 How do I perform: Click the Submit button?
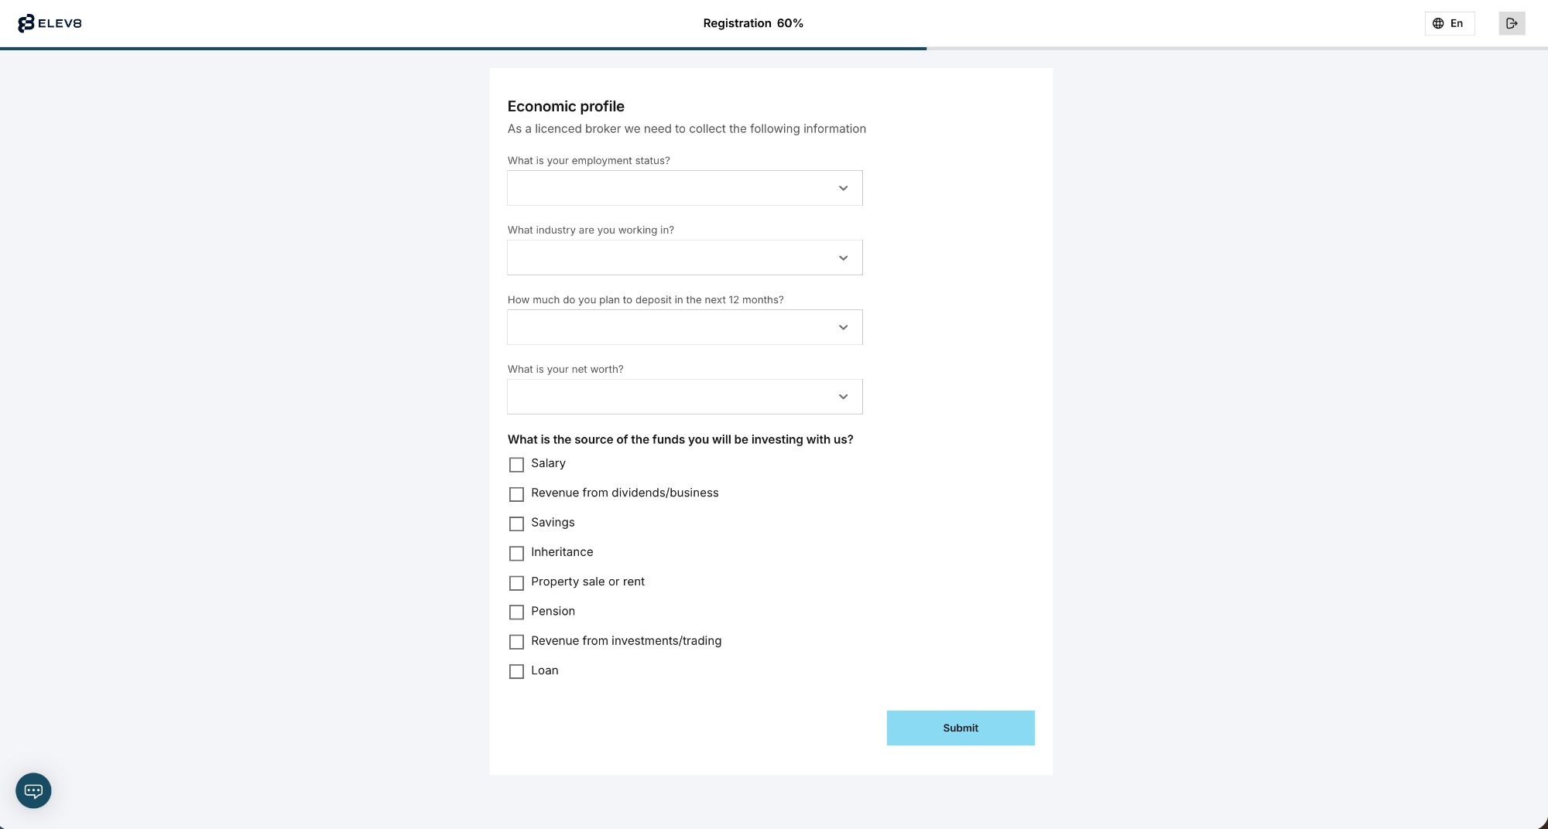[961, 728]
